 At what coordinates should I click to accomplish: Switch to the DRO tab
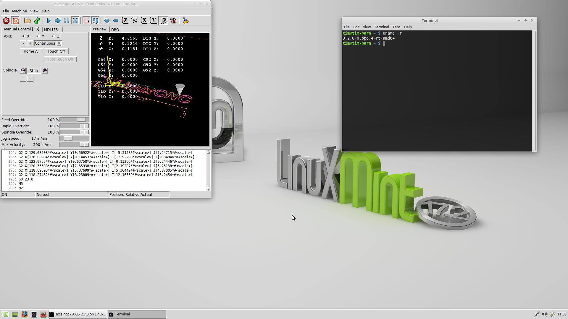(x=115, y=30)
